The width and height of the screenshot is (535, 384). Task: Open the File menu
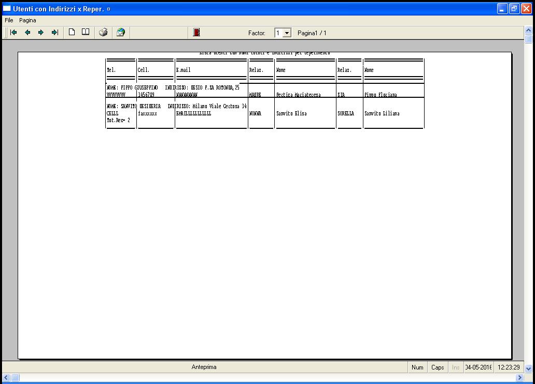tap(9, 21)
